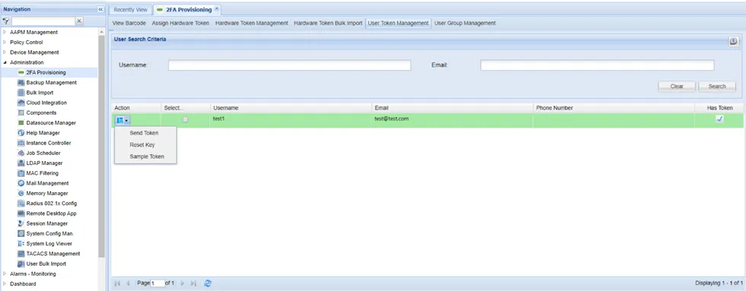Open the View Barcode tab
Screen dimensions: 746x291
click(x=129, y=23)
